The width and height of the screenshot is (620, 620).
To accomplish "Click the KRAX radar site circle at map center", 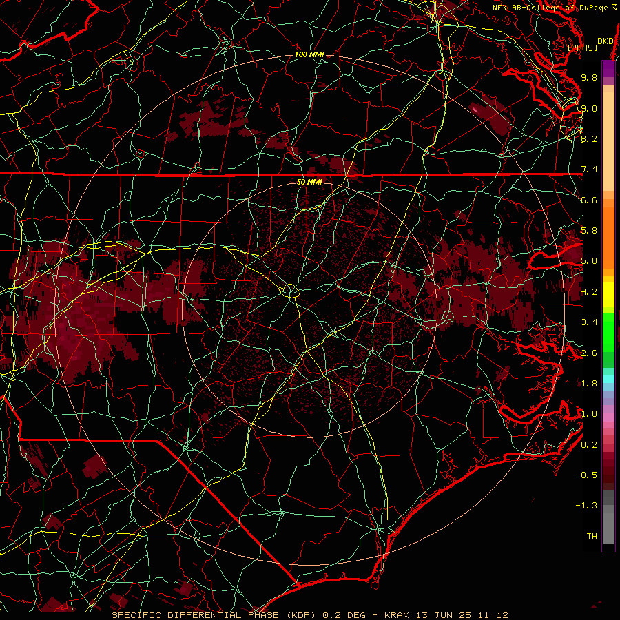I will click(x=291, y=291).
